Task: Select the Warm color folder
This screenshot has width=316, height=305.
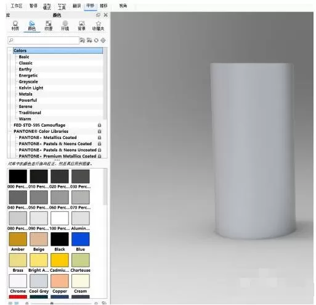Action: click(25, 119)
